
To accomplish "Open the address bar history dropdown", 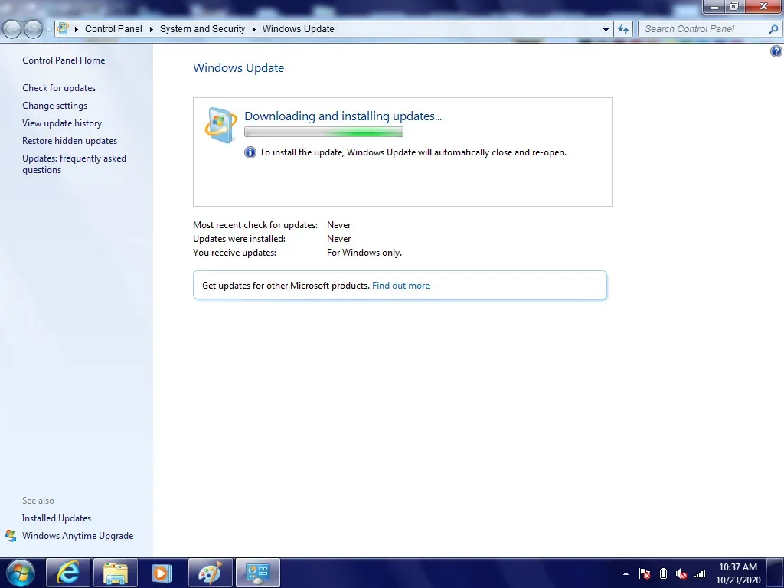I will pos(606,29).
